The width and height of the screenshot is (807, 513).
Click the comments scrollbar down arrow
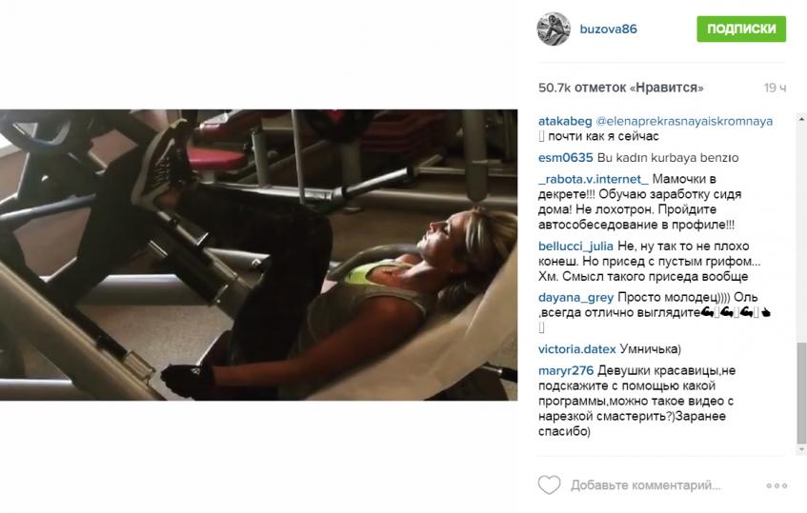coord(801,450)
